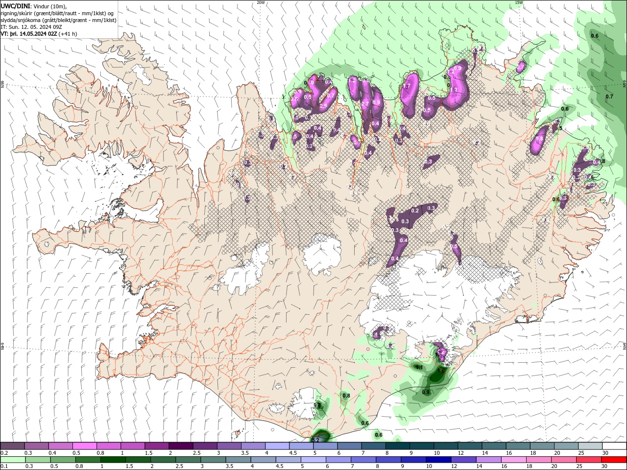The height and width of the screenshot is (470, 627).
Task: Click the red rain legend swatch after 30
Action: pyautogui.click(x=614, y=460)
